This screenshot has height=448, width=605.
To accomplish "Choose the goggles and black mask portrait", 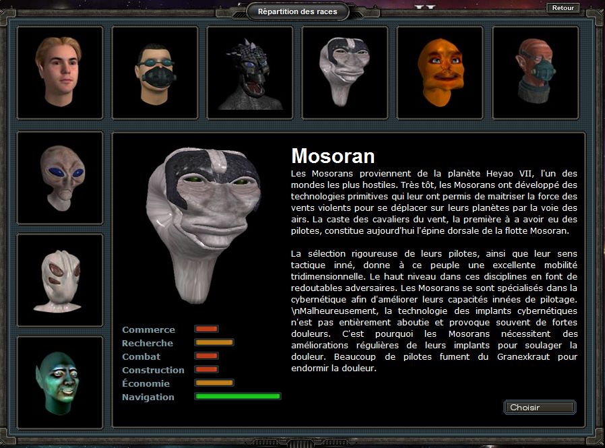I will [155, 73].
